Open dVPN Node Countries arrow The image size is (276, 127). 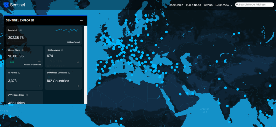click(78, 86)
